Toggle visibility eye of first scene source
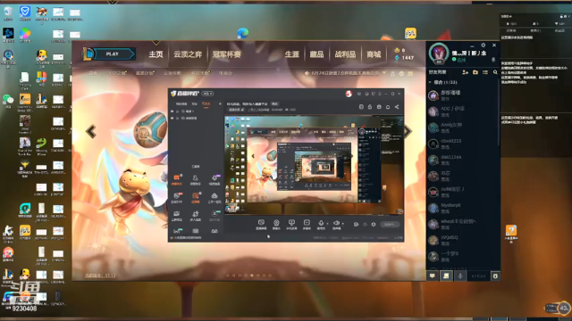572x321 pixels. pyautogui.click(x=172, y=111)
